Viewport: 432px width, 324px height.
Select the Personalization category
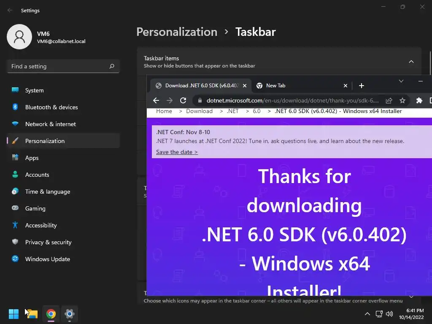[63, 141]
